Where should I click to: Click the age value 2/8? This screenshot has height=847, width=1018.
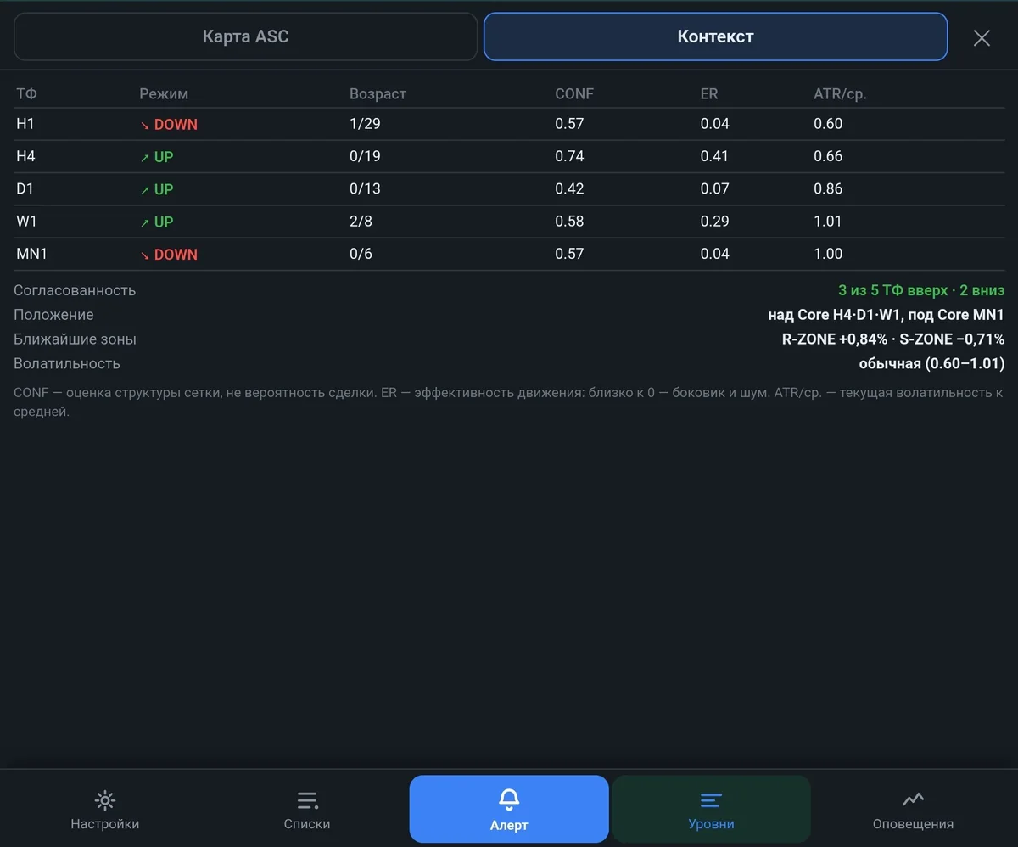361,222
